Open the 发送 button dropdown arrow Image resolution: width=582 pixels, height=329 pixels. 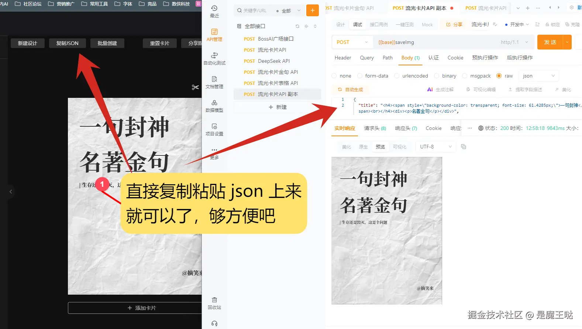(567, 42)
